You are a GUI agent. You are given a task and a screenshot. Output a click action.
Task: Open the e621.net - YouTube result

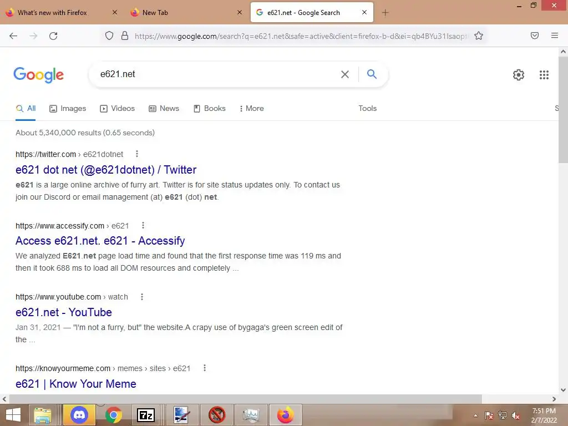pyautogui.click(x=64, y=312)
